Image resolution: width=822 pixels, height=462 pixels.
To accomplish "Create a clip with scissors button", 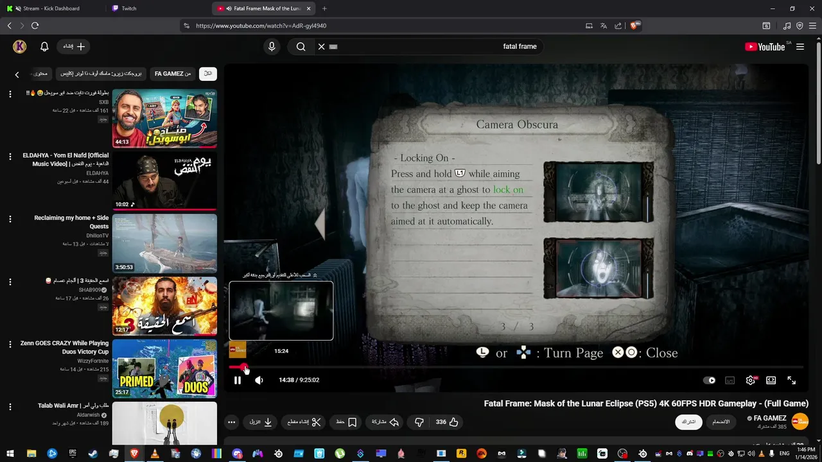I will 304,422.
